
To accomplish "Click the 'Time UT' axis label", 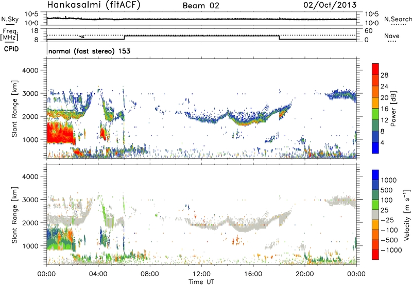I will [x=201, y=282].
